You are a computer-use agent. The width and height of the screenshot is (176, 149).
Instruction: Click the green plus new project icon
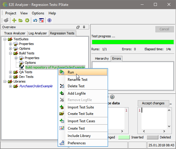click(14, 20)
